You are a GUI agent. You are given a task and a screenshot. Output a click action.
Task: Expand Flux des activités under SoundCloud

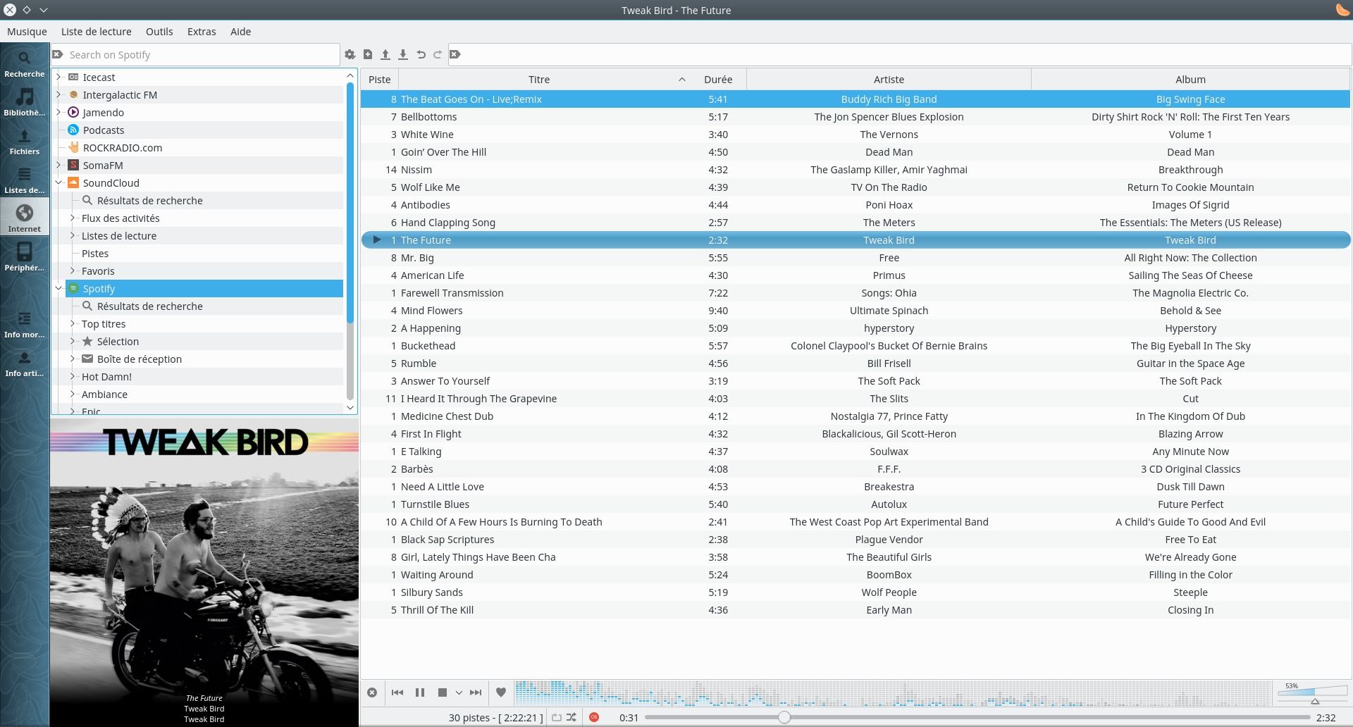(x=73, y=218)
